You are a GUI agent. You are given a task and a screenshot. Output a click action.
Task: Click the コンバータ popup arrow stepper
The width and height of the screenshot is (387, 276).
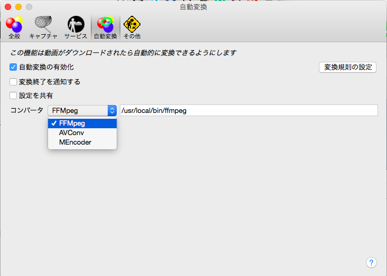[112, 110]
